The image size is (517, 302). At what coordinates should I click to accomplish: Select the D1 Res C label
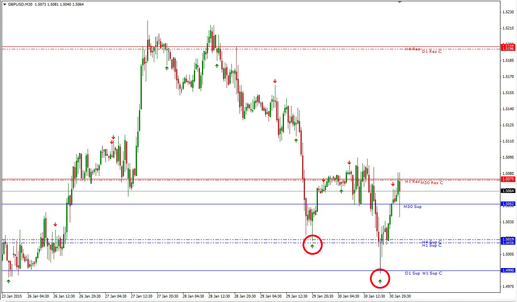[x=432, y=52]
